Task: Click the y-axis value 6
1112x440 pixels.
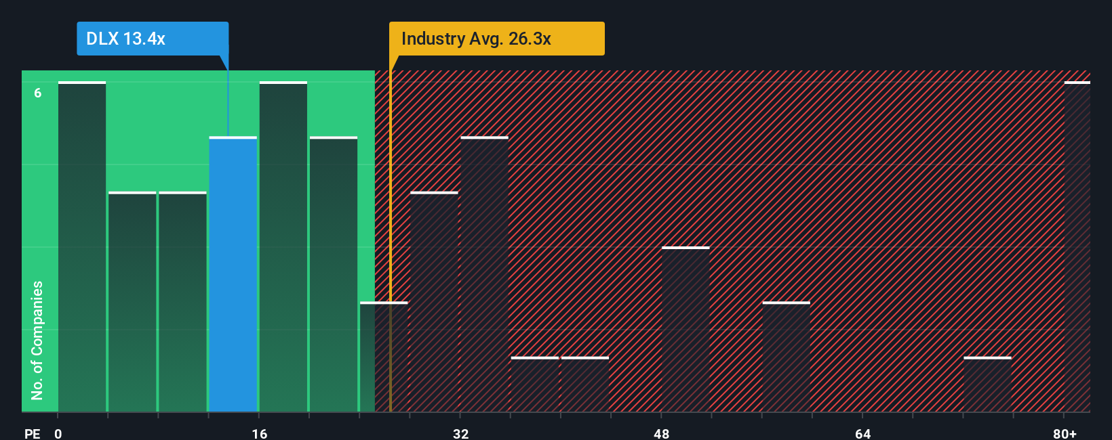Action: pyautogui.click(x=38, y=93)
